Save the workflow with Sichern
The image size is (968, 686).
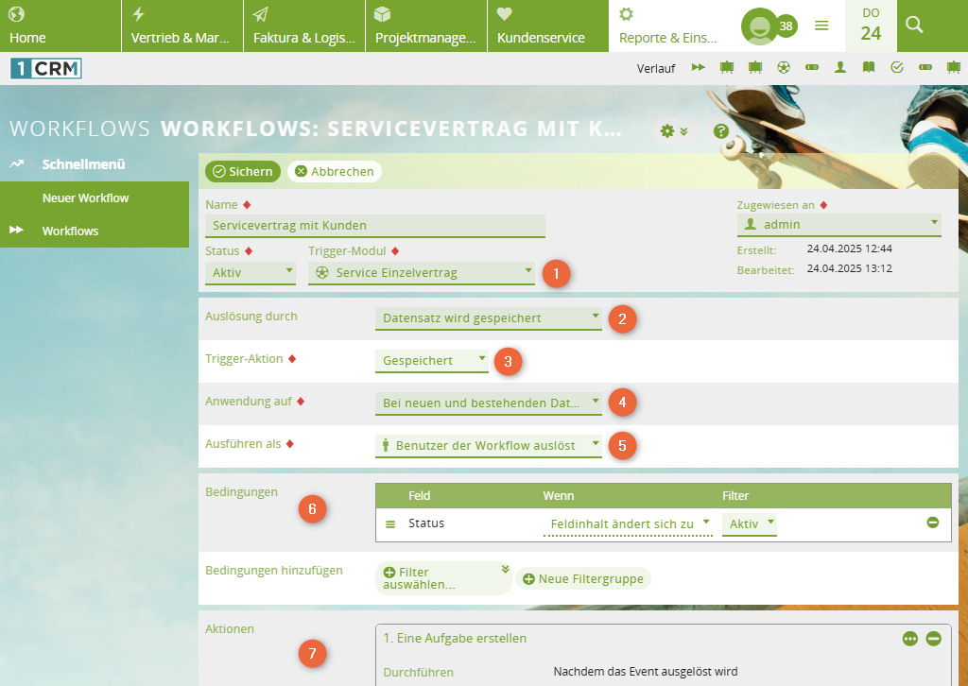(243, 172)
